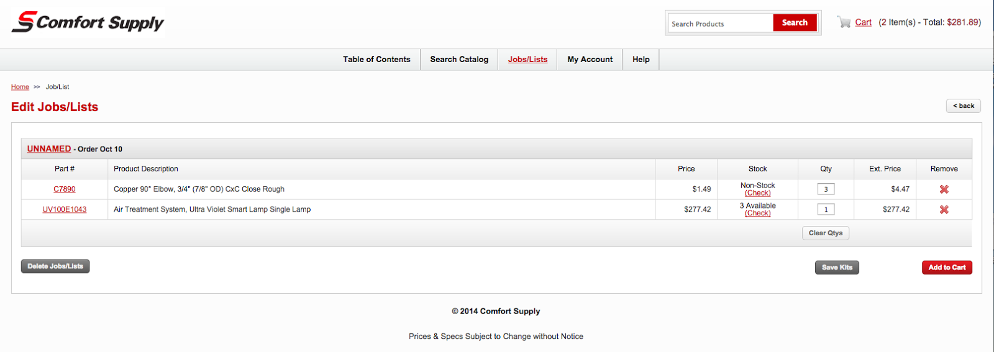This screenshot has width=994, height=352.
Task: Click the Comfort Supply logo
Action: (88, 22)
